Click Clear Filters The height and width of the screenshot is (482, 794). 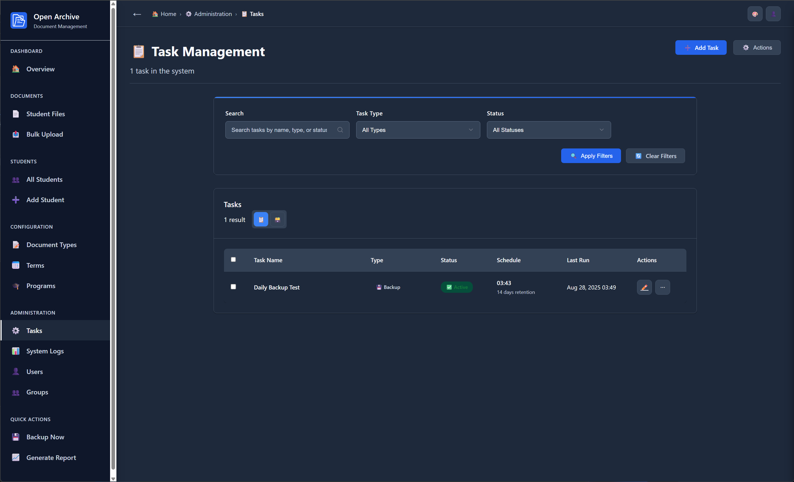655,156
